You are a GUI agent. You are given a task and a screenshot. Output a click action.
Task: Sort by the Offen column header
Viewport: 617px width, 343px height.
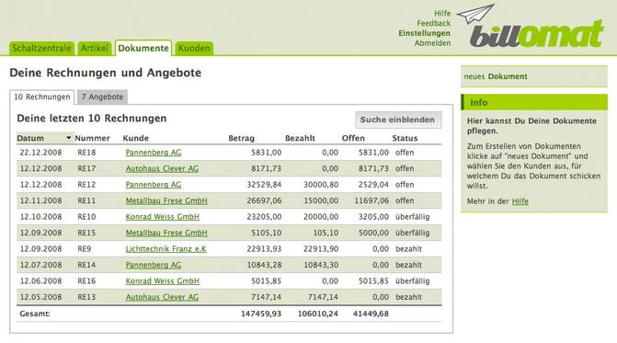pyautogui.click(x=353, y=138)
